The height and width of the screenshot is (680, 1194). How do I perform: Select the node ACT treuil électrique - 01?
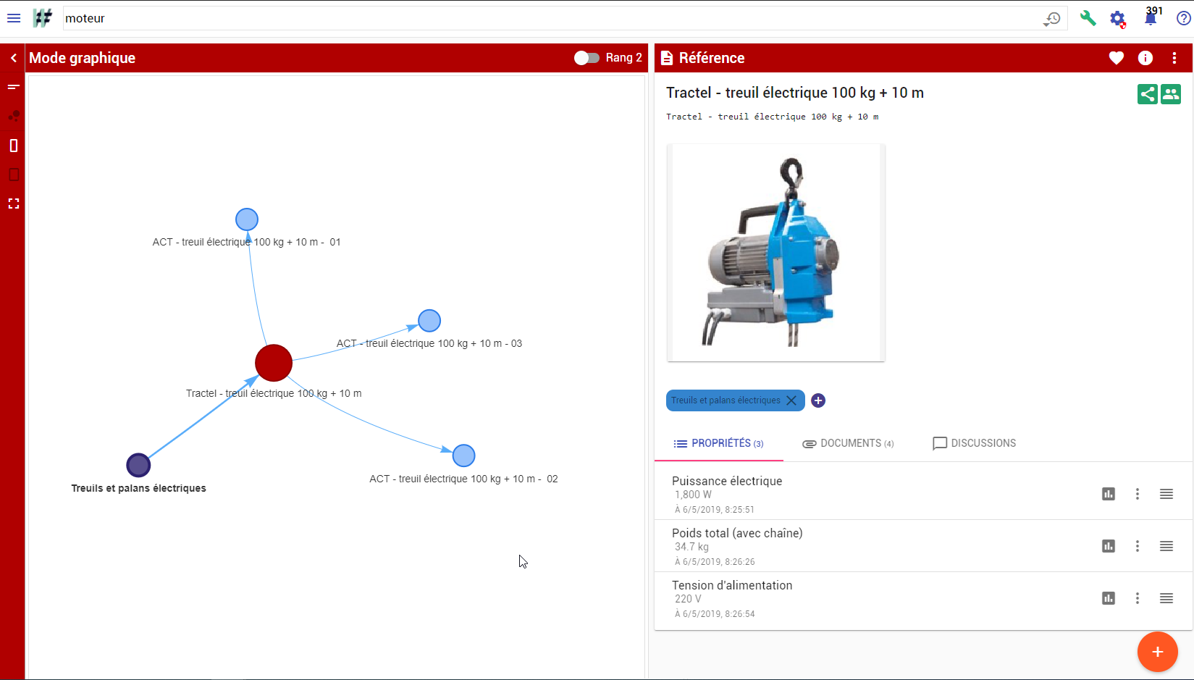[247, 219]
